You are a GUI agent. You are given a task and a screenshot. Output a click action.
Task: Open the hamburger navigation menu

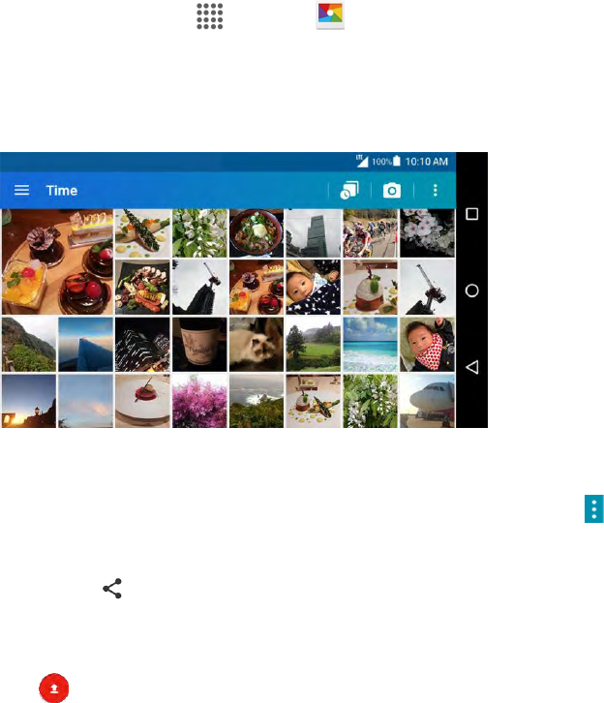click(x=21, y=190)
